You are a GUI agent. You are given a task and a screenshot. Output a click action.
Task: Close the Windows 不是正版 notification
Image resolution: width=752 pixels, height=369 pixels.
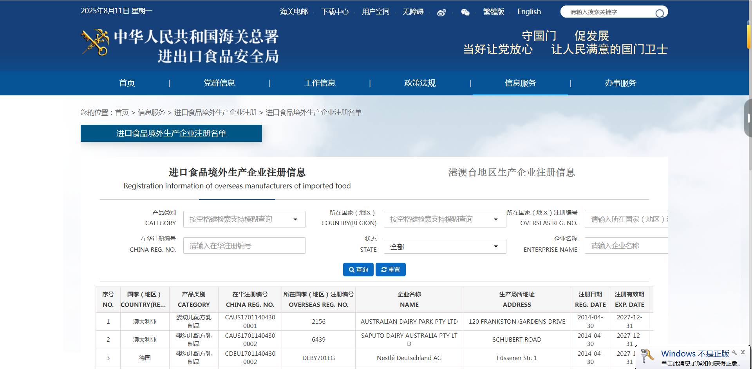click(743, 352)
